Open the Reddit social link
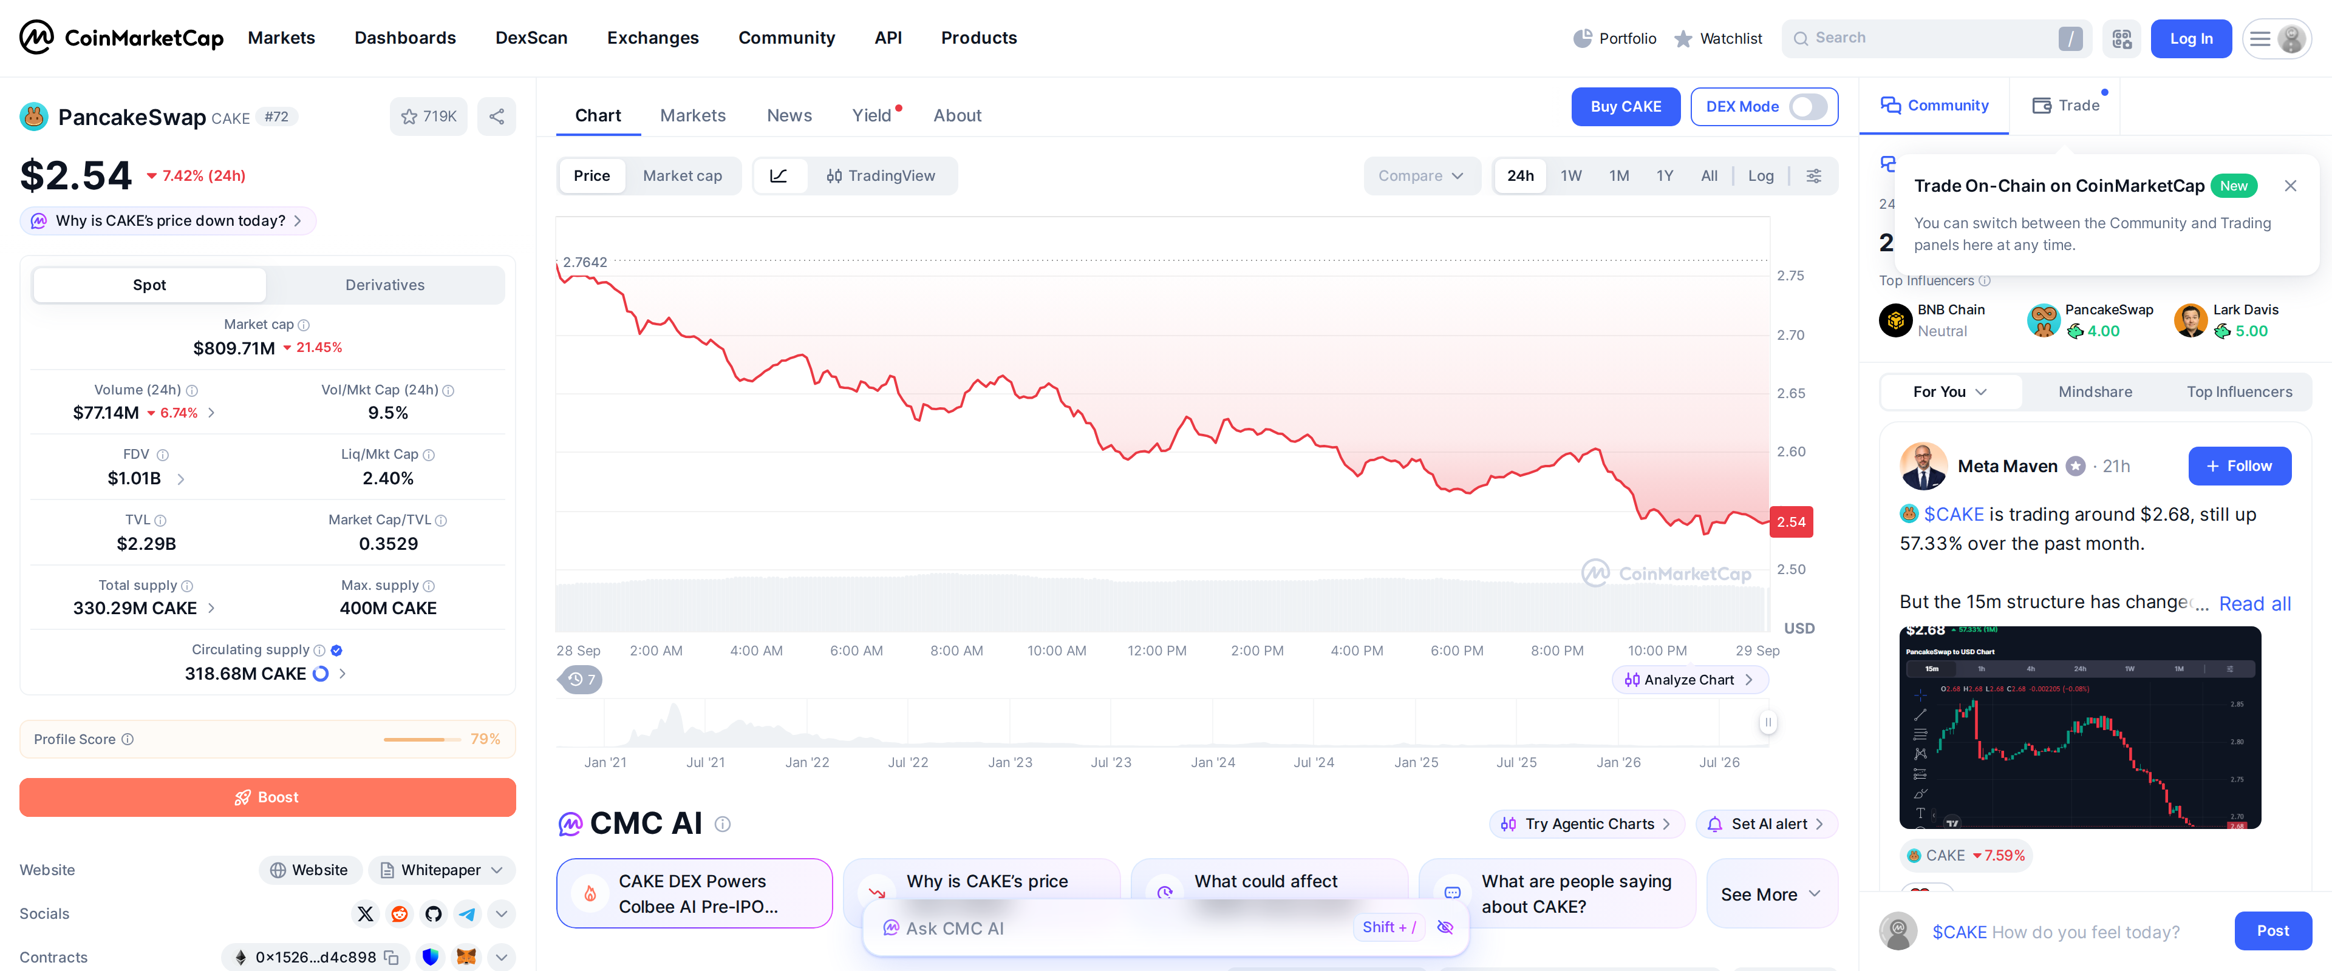 pyautogui.click(x=398, y=913)
